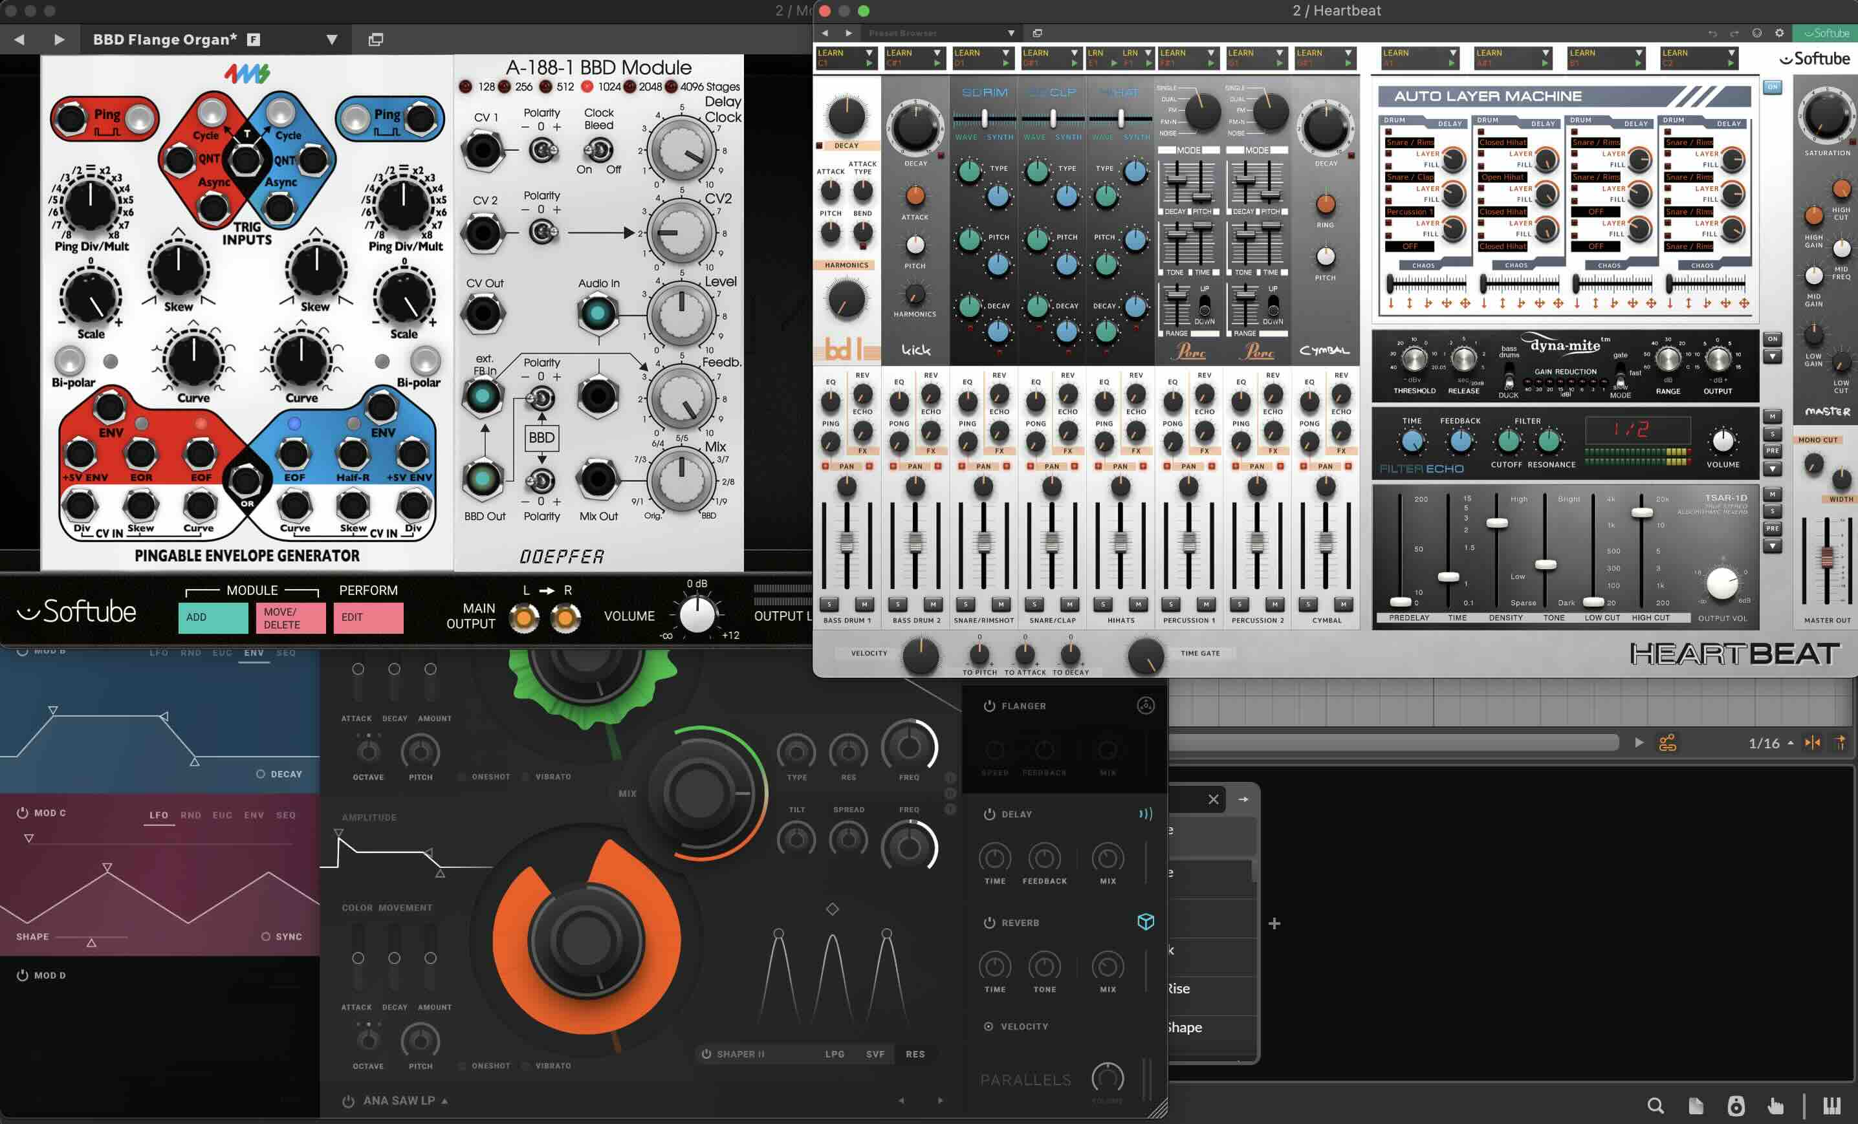
Task: Click the TSAR-1D reverb PRE button
Action: pyautogui.click(x=1772, y=528)
